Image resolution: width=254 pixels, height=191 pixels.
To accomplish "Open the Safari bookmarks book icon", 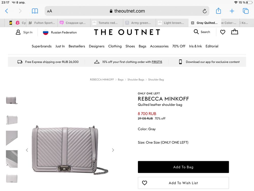I will click(x=35, y=11).
